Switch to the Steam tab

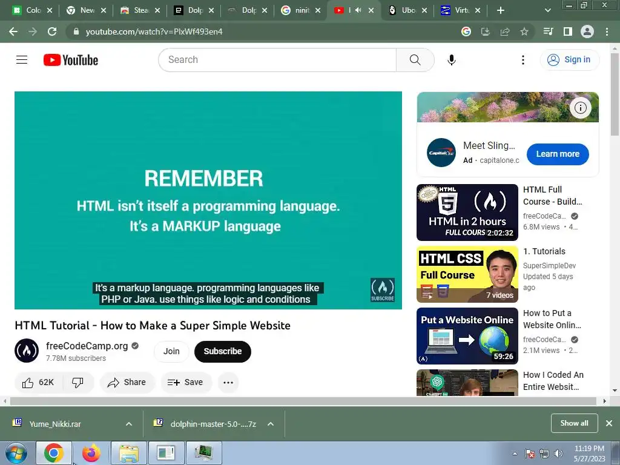140,11
